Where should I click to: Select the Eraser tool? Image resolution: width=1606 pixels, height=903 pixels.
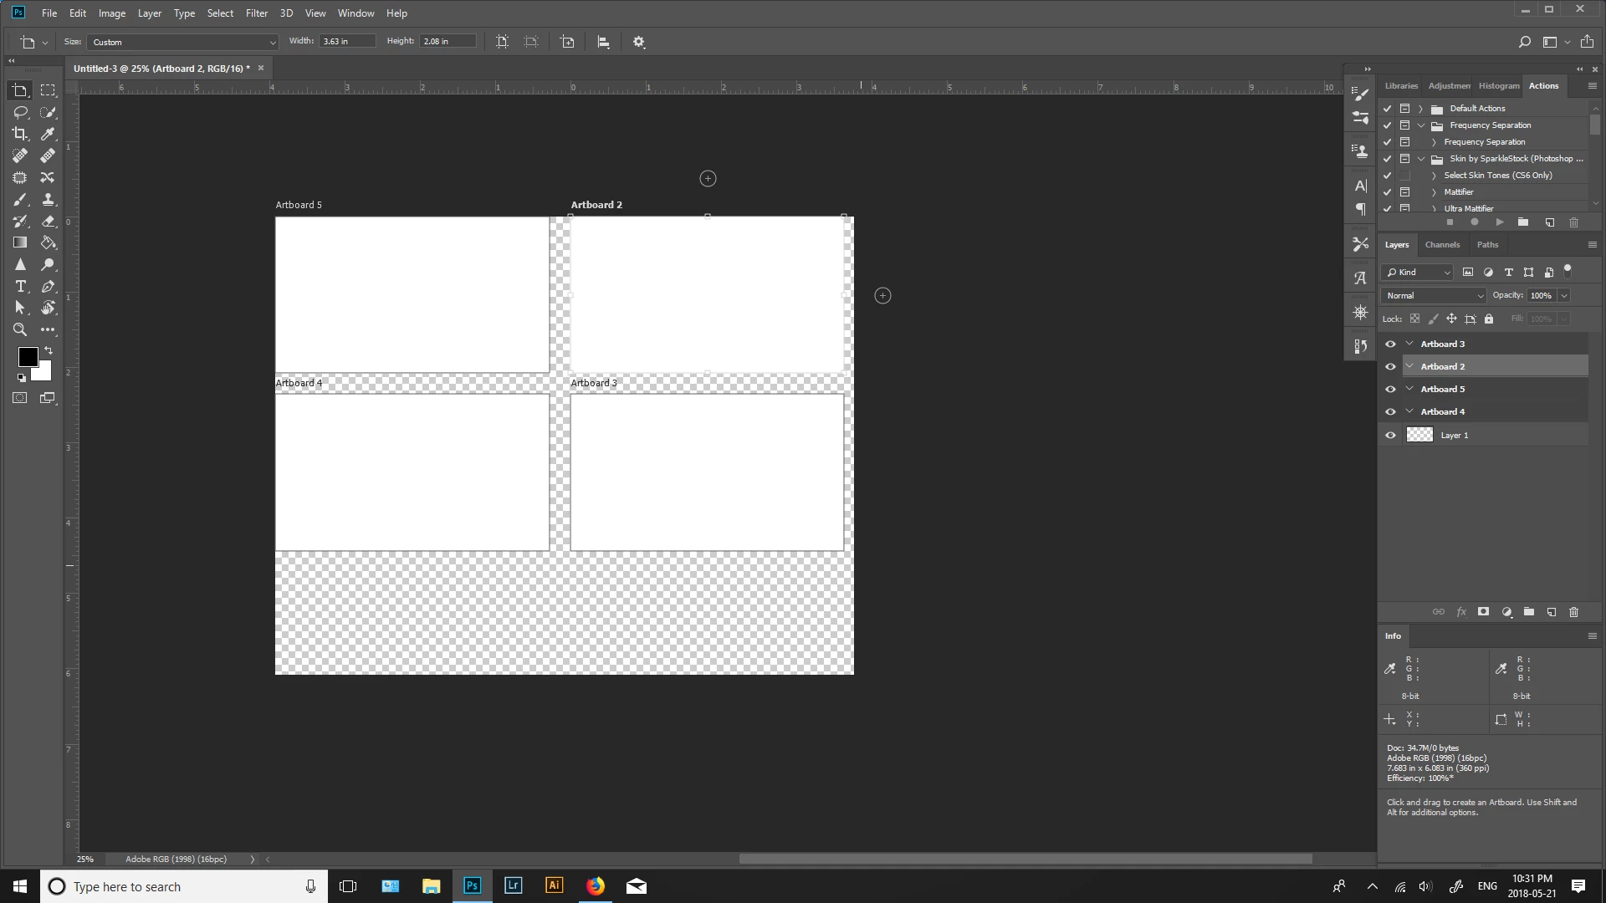click(48, 221)
